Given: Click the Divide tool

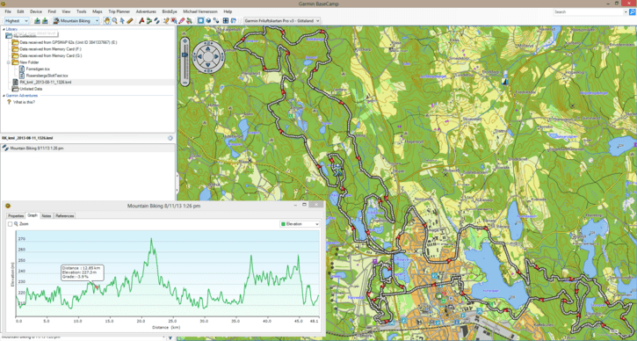Looking at the screenshot, I should coord(189,20).
